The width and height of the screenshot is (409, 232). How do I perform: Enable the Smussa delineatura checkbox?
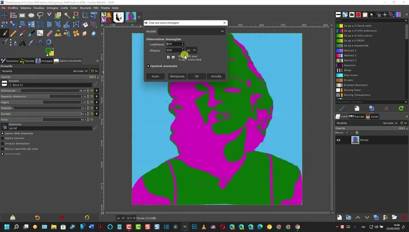(2, 144)
